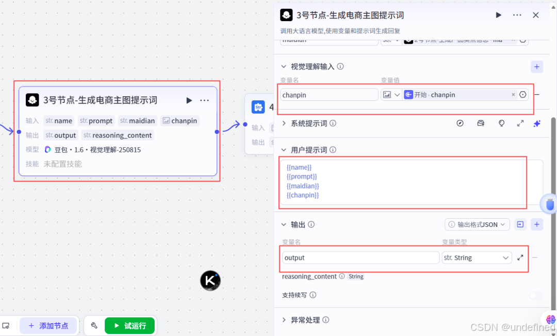Click the str. maidian input tag on node card
The width and height of the screenshot is (557, 336).
pyautogui.click(x=138, y=121)
